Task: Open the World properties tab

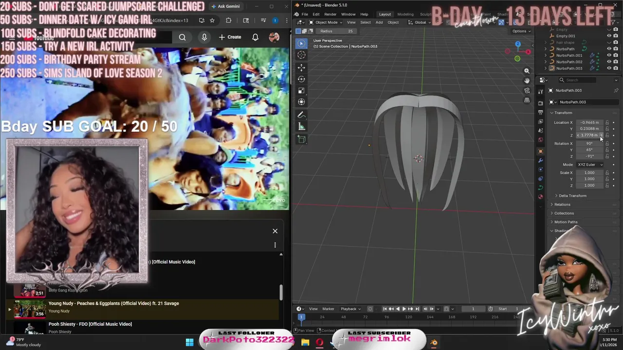Action: [540, 140]
